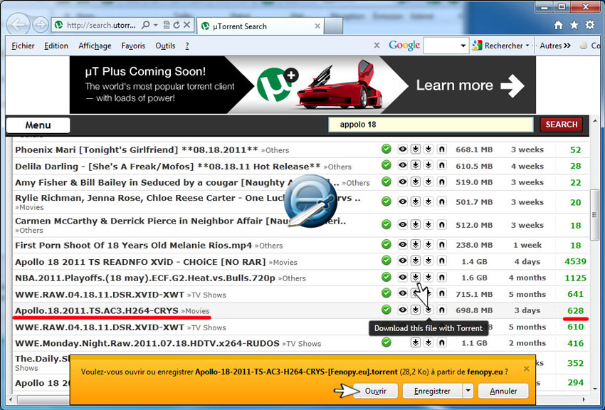Open the ? help menu
Screen dimensions: 605x410
click(187, 46)
